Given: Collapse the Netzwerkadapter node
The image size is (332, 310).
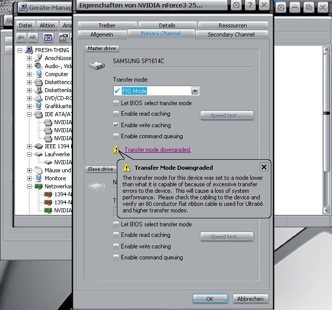Looking at the screenshot, I should coord(29,186).
